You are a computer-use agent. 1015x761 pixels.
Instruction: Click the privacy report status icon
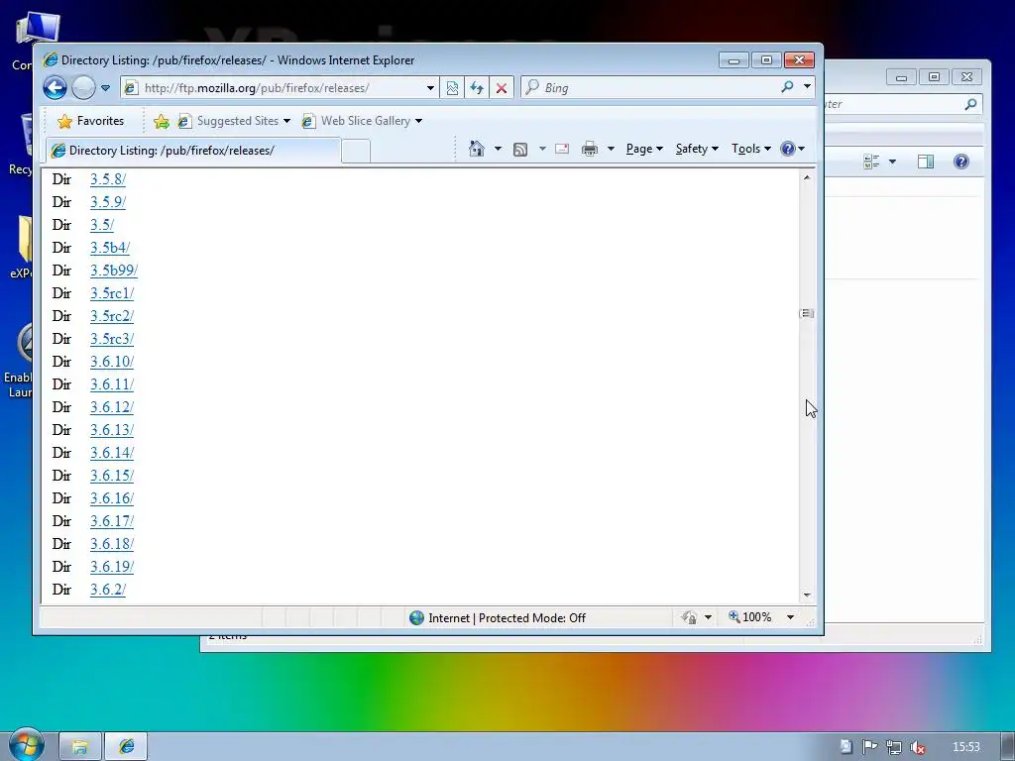[690, 617]
